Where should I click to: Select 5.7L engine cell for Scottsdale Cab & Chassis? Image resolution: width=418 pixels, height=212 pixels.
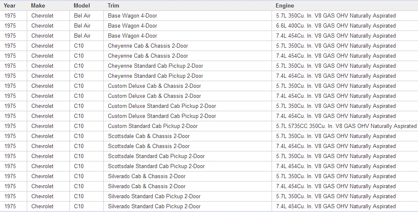point(345,136)
